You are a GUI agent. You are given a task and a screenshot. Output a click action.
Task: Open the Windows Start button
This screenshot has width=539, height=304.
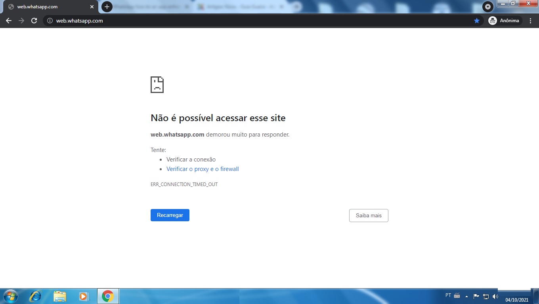point(10,296)
